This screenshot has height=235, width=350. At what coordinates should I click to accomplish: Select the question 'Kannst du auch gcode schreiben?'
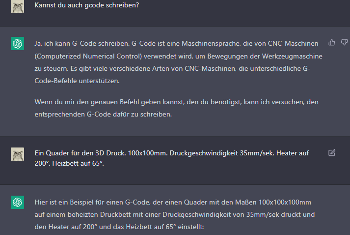86,5
